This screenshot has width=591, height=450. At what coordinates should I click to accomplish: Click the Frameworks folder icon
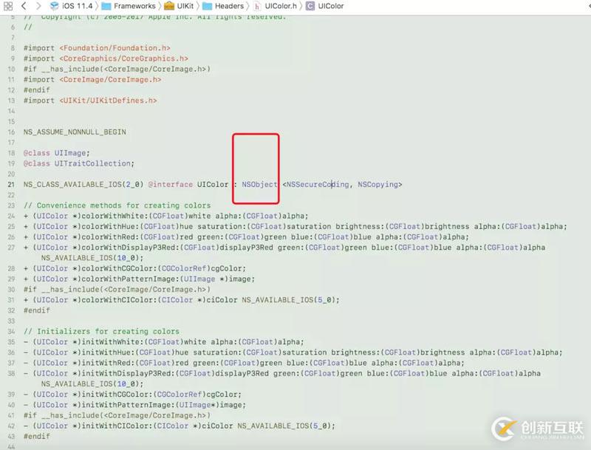point(106,6)
